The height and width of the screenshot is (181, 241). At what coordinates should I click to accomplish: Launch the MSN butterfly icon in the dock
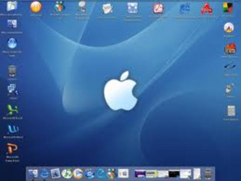pos(112,173)
